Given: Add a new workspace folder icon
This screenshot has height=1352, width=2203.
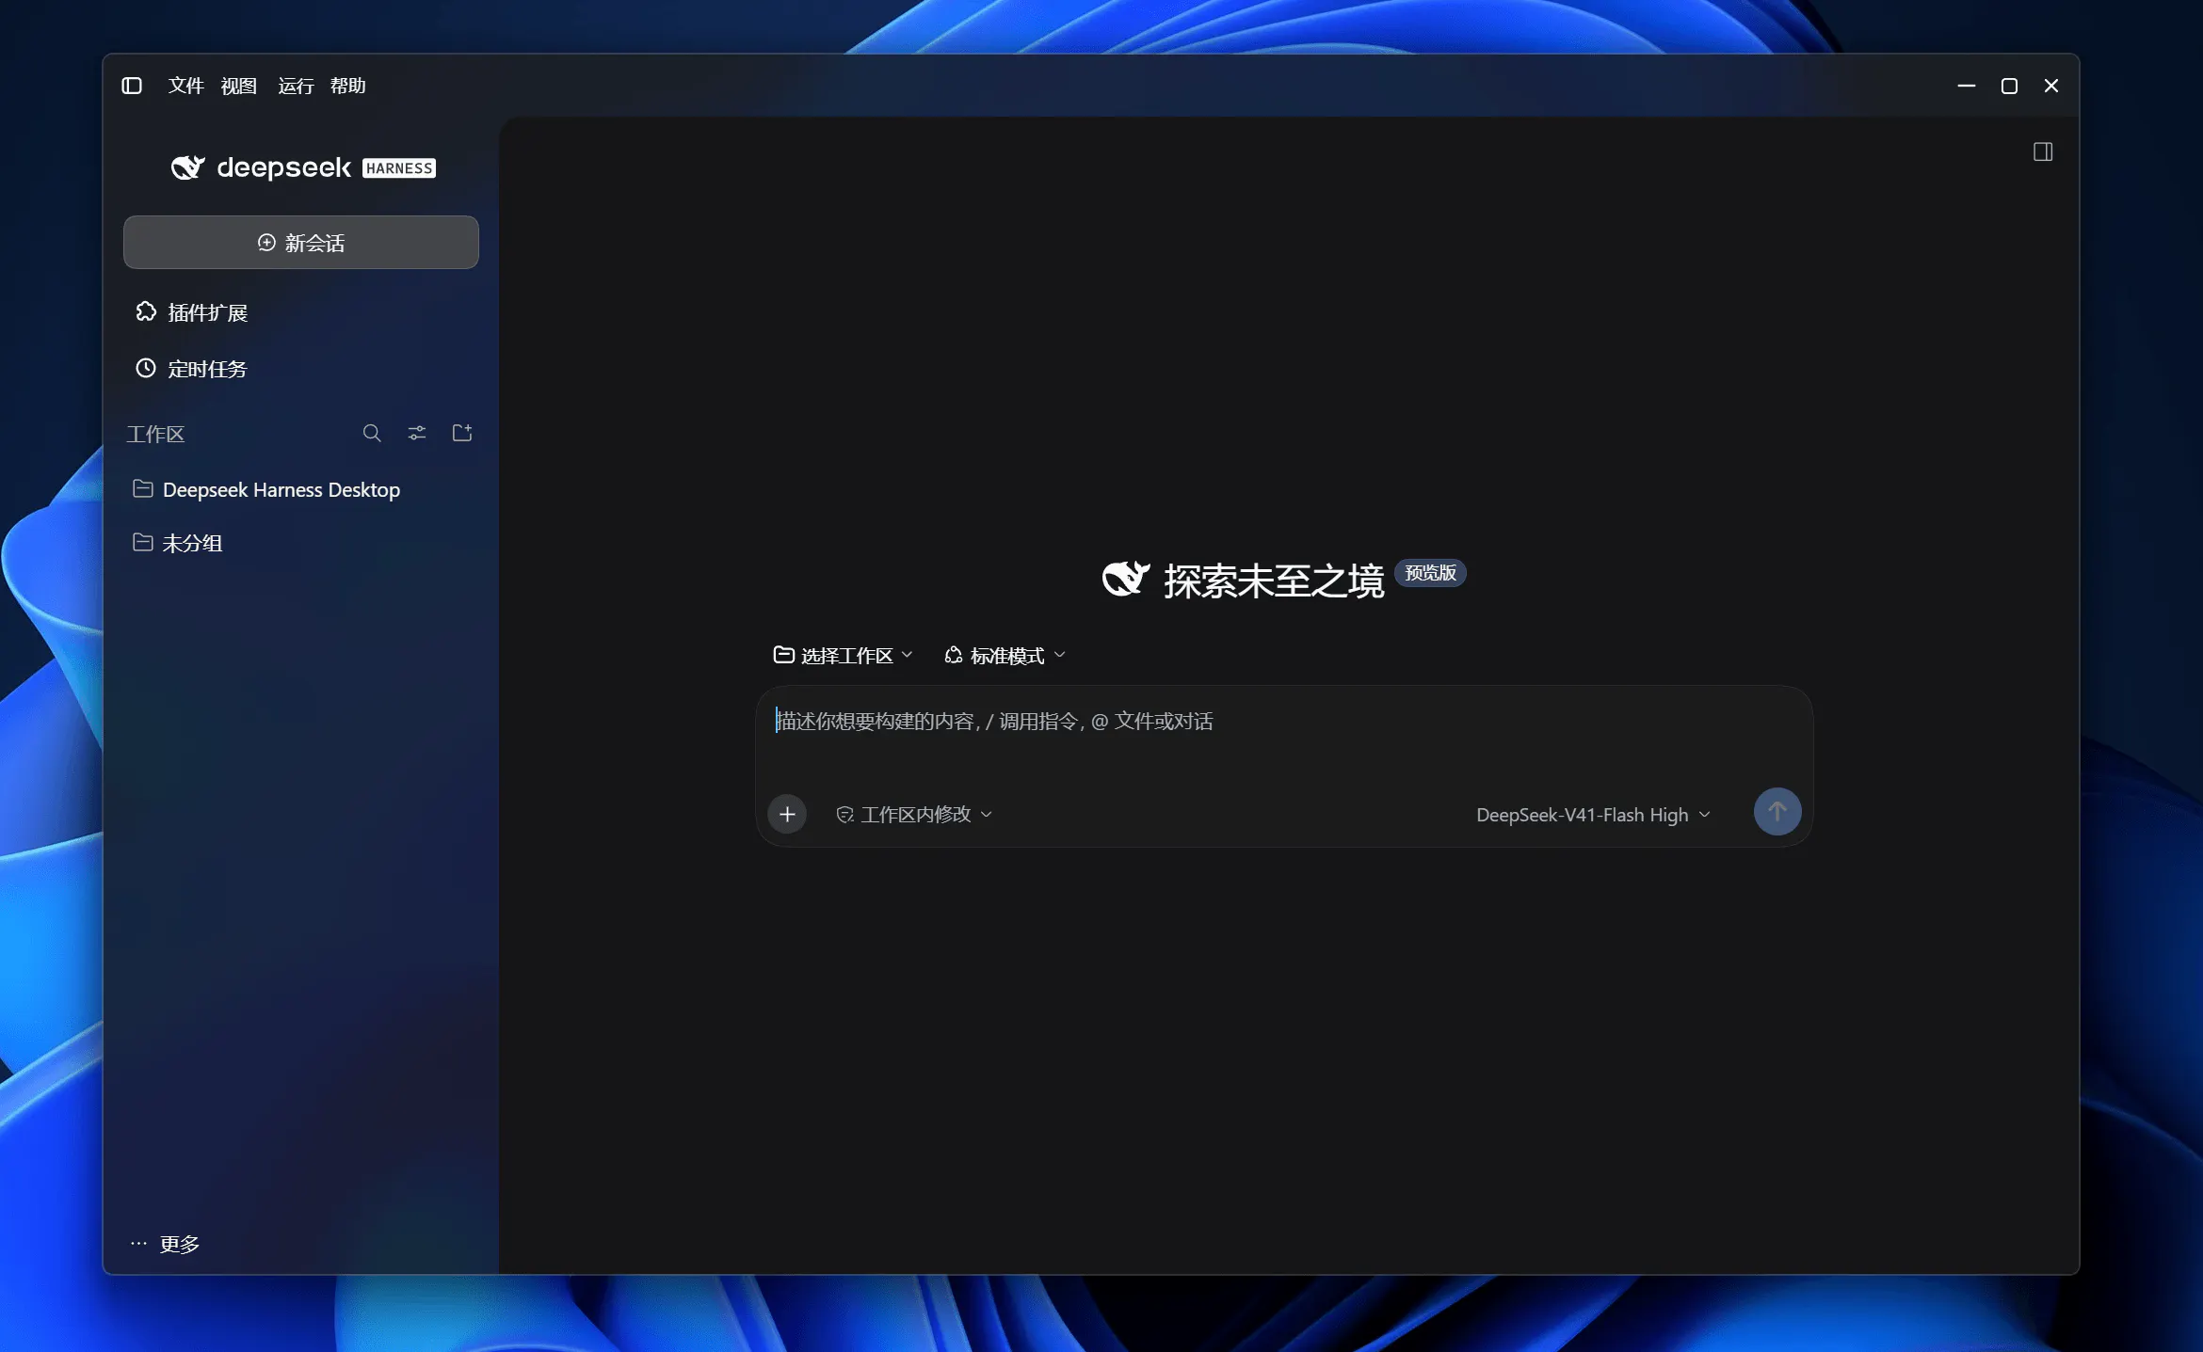Looking at the screenshot, I should coord(462,433).
